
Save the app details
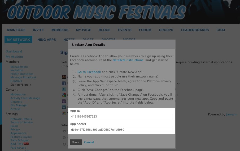[76, 142]
